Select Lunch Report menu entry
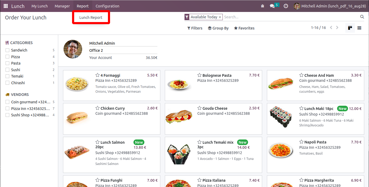This screenshot has height=187, width=369. tap(91, 17)
